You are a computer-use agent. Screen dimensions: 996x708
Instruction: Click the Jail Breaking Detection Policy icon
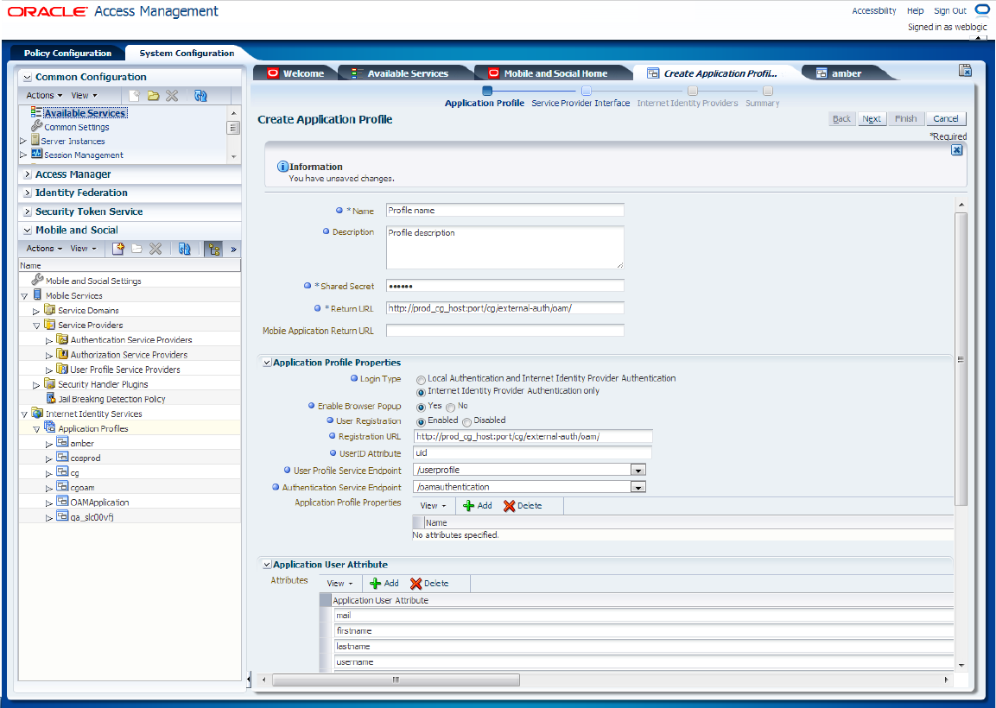click(x=52, y=398)
